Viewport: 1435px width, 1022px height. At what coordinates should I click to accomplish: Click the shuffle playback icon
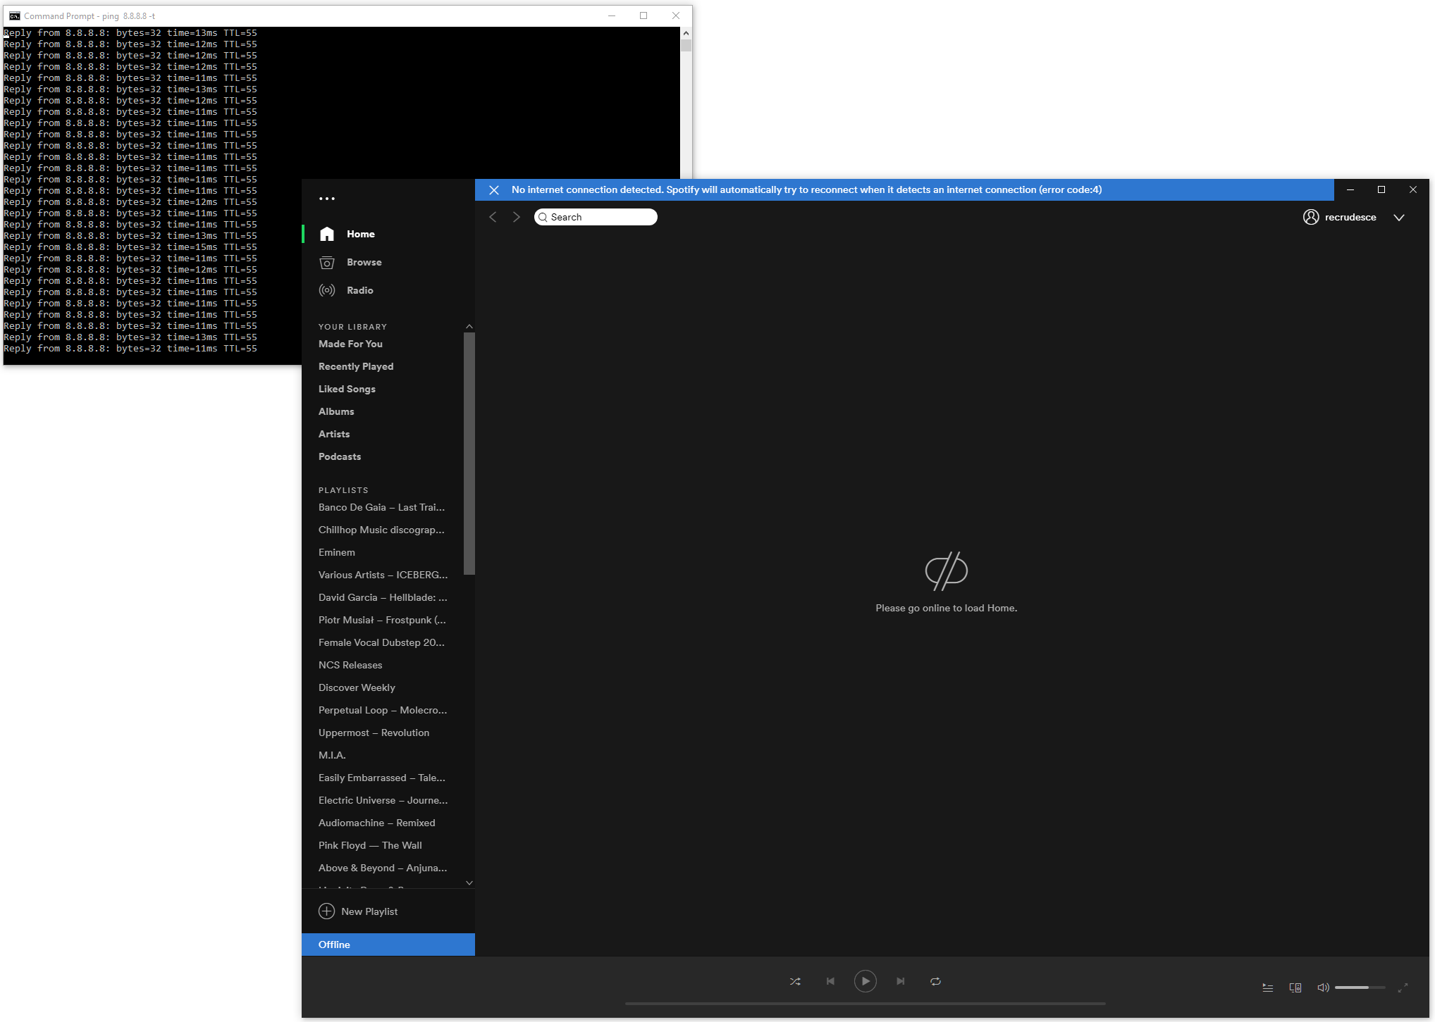coord(795,981)
